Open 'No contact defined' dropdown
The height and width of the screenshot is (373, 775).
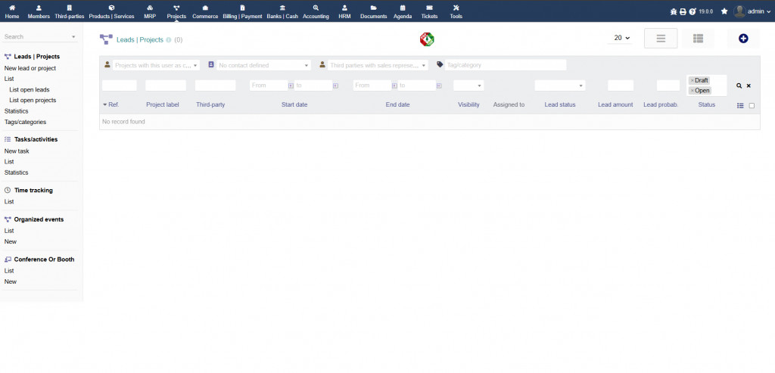click(264, 65)
